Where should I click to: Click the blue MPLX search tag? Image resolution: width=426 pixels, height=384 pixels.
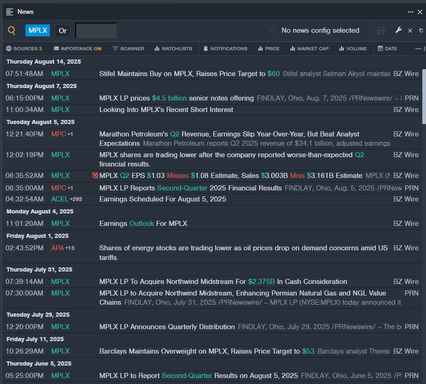tap(38, 30)
